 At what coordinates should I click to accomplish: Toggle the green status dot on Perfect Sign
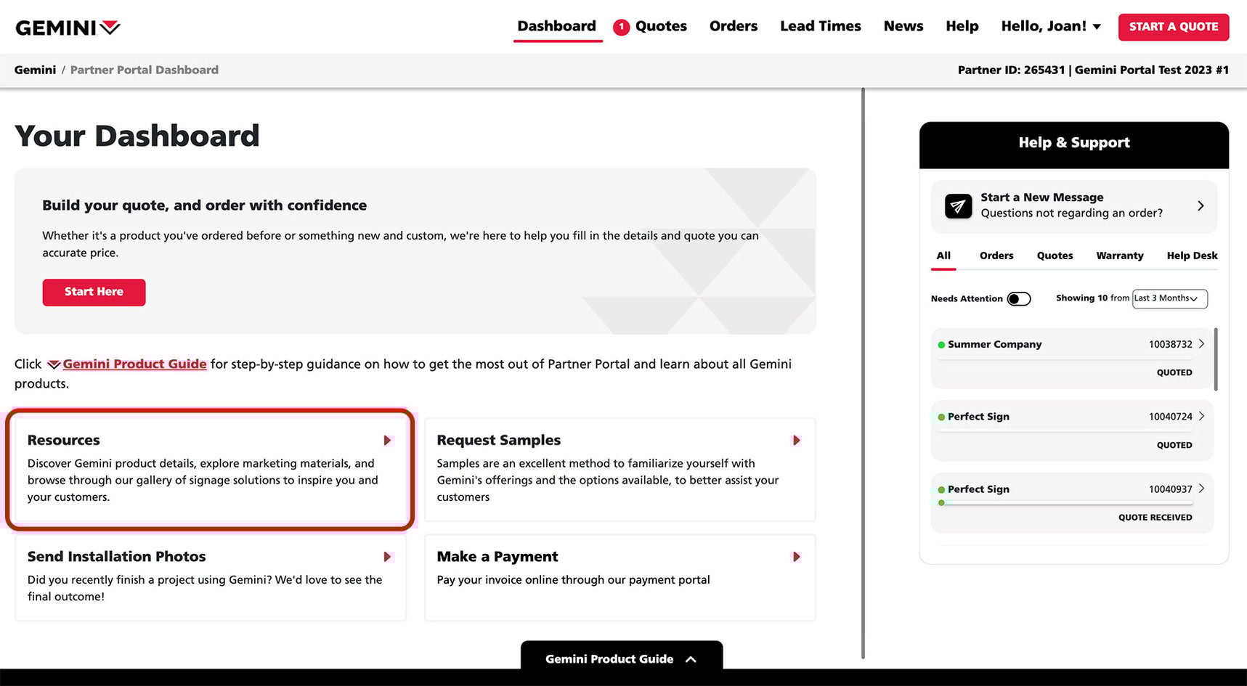click(x=941, y=417)
